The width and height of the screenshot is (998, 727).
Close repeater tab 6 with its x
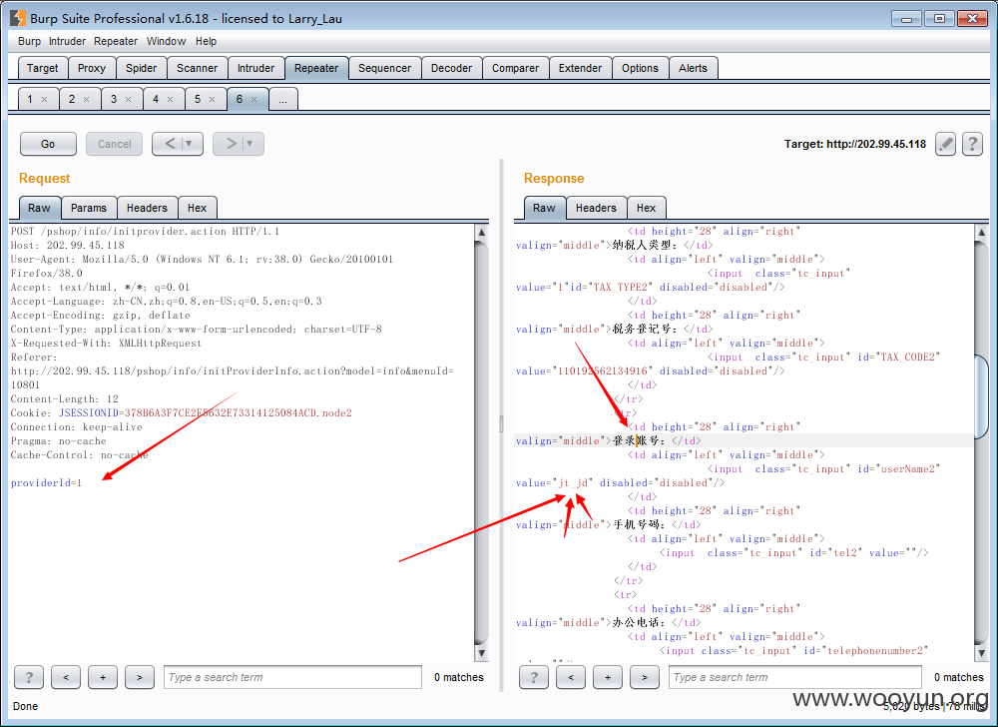[x=253, y=99]
